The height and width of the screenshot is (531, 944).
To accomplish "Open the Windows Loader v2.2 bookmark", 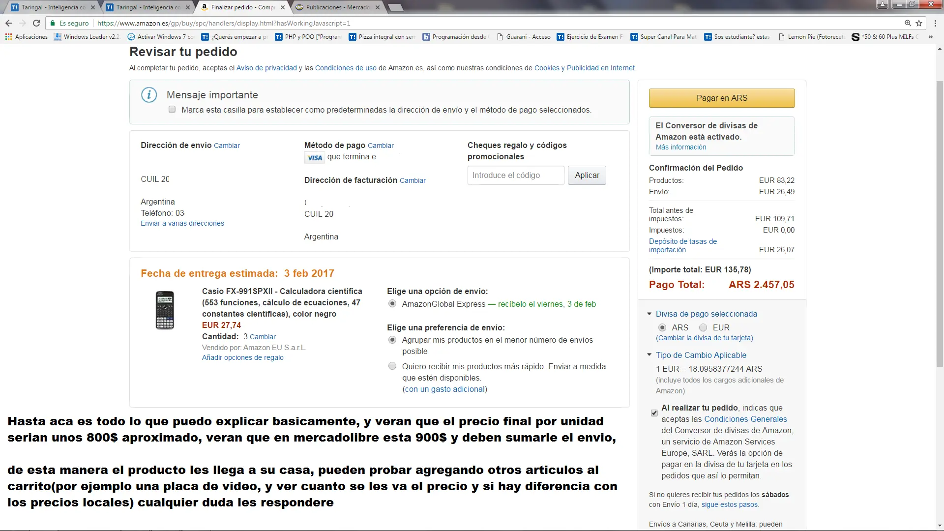I will click(x=87, y=37).
